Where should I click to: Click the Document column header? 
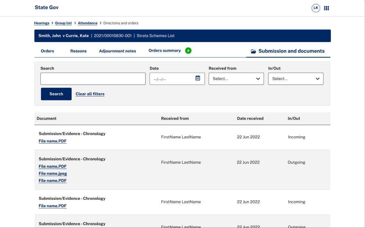point(47,119)
